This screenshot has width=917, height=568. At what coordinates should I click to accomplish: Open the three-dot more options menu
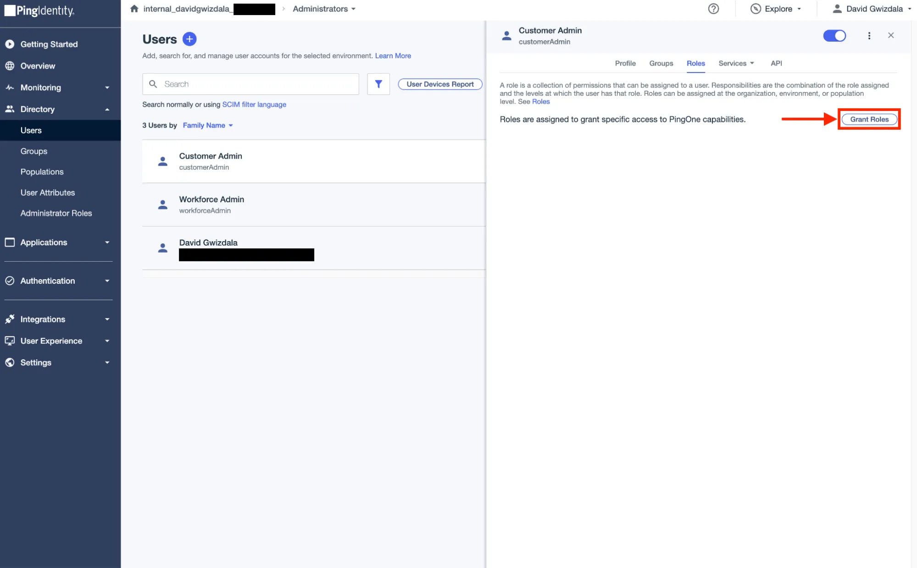coord(869,36)
